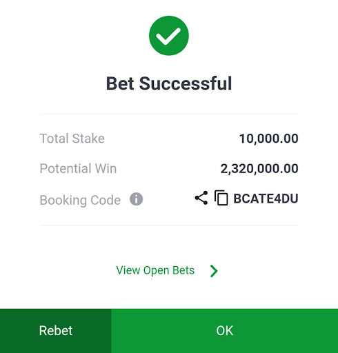The width and height of the screenshot is (338, 353).
Task: Confirm with the OK button
Action: (225, 331)
